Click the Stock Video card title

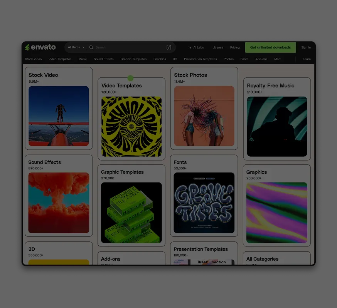tap(43, 75)
